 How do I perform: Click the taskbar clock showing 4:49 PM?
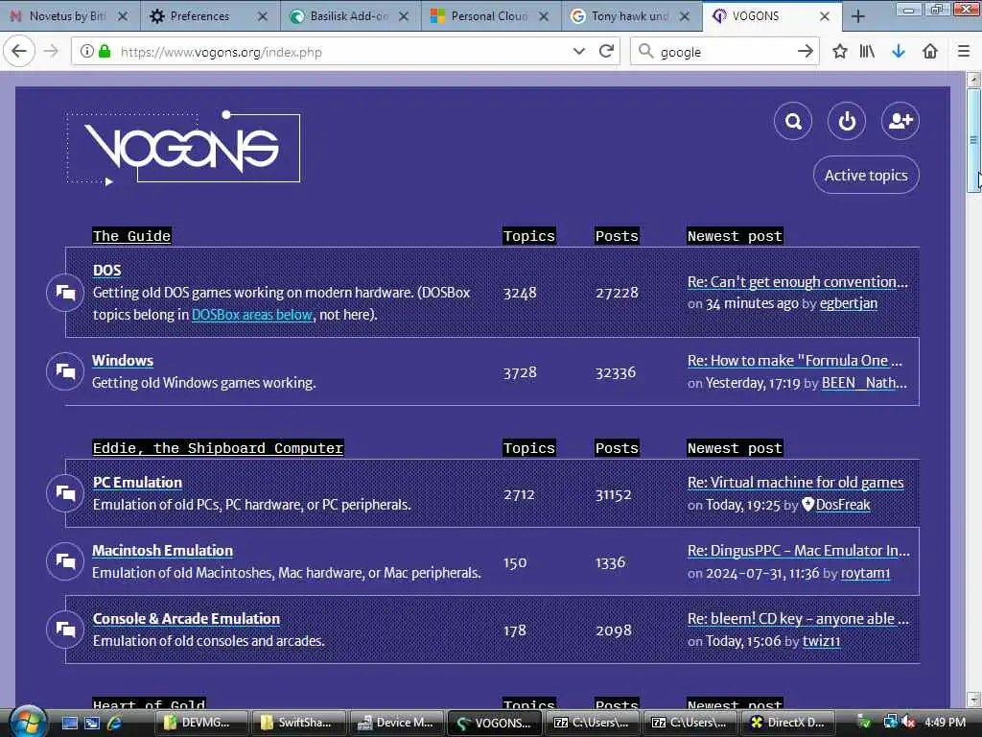click(945, 723)
